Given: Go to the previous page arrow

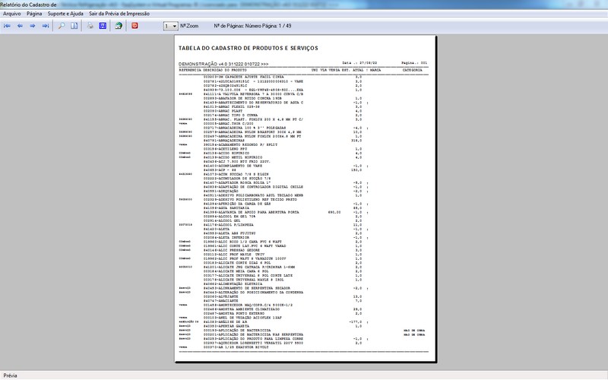Looking at the screenshot, I should [x=20, y=26].
